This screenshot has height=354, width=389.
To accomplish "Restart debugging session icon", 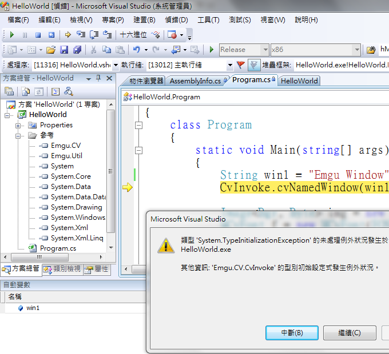I will point(51,35).
